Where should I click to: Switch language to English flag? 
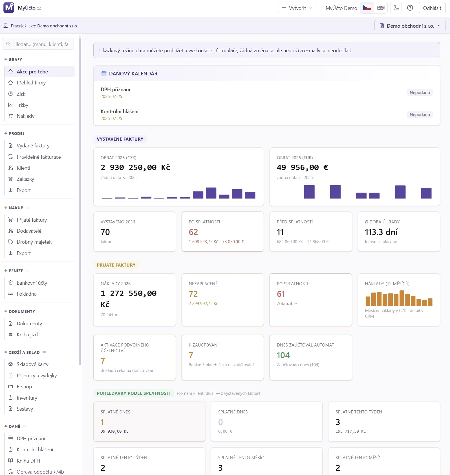click(380, 8)
